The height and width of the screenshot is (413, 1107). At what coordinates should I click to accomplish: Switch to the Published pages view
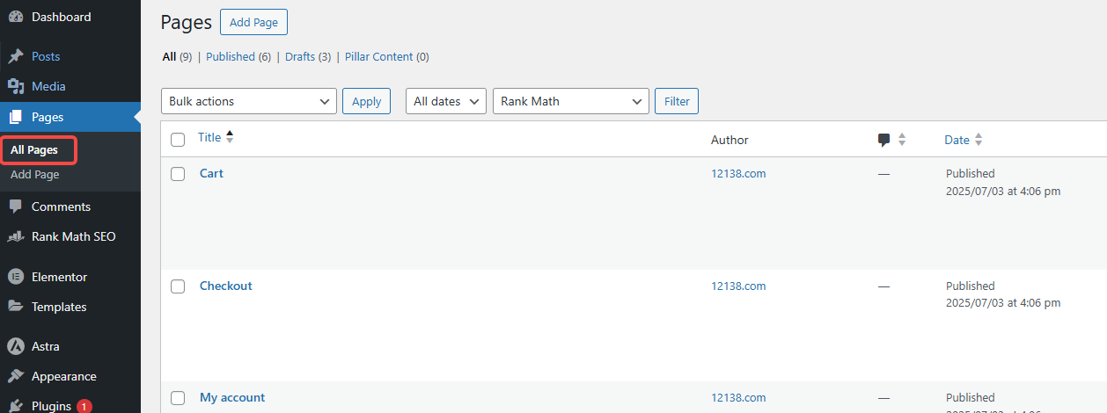(230, 57)
